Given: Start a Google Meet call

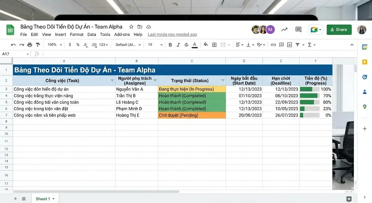Looking at the screenshot, I should [316, 30].
